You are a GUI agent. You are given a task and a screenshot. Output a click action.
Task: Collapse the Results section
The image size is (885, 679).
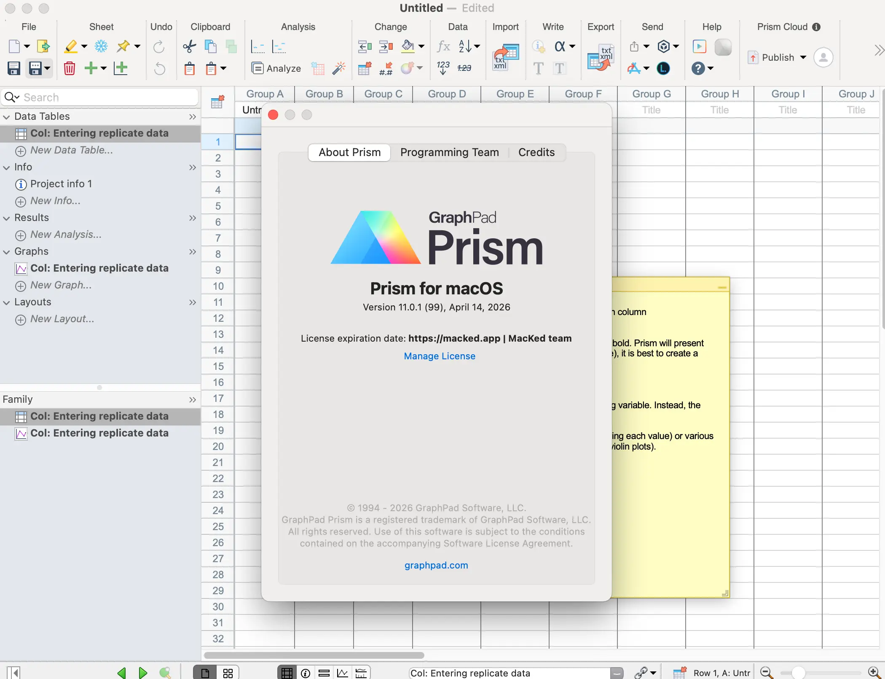(x=6, y=218)
